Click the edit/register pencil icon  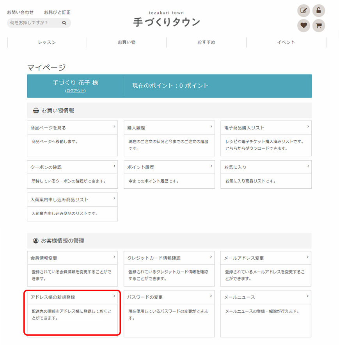pyautogui.click(x=304, y=11)
